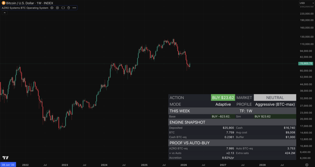
Task: Click the Sim BUY $23.62 cell
Action: (x=275, y=116)
